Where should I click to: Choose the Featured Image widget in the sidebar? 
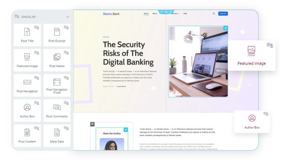click(27, 60)
